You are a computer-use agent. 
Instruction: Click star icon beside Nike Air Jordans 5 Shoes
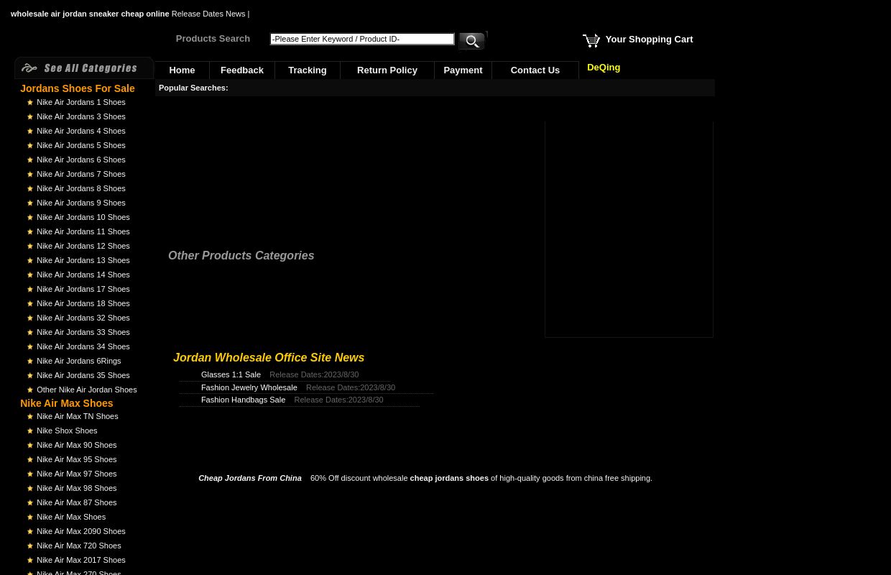click(x=30, y=146)
